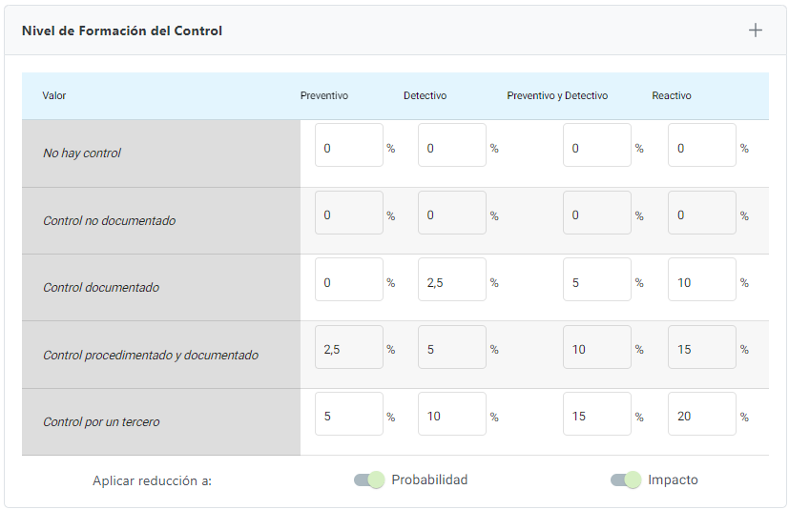
Task: Edit Preventivo y Detectivo for Control documentado
Action: click(x=596, y=280)
